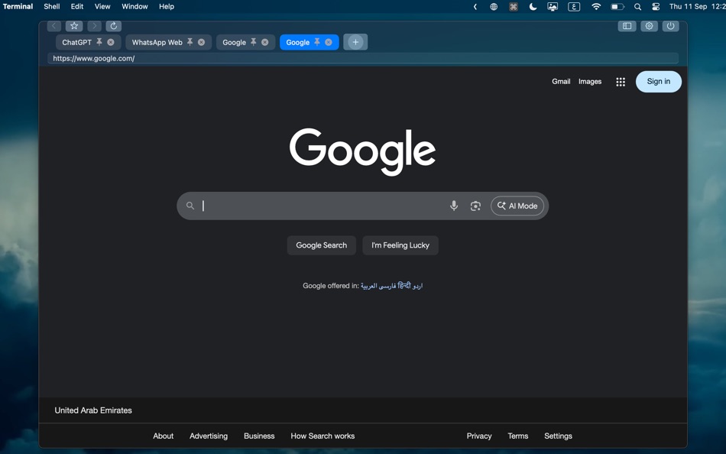Open the Window menu
The width and height of the screenshot is (726, 454).
tap(135, 6)
